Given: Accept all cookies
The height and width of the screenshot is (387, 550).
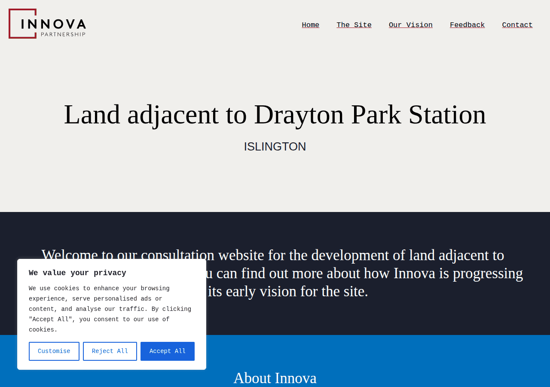Looking at the screenshot, I should (168, 351).
